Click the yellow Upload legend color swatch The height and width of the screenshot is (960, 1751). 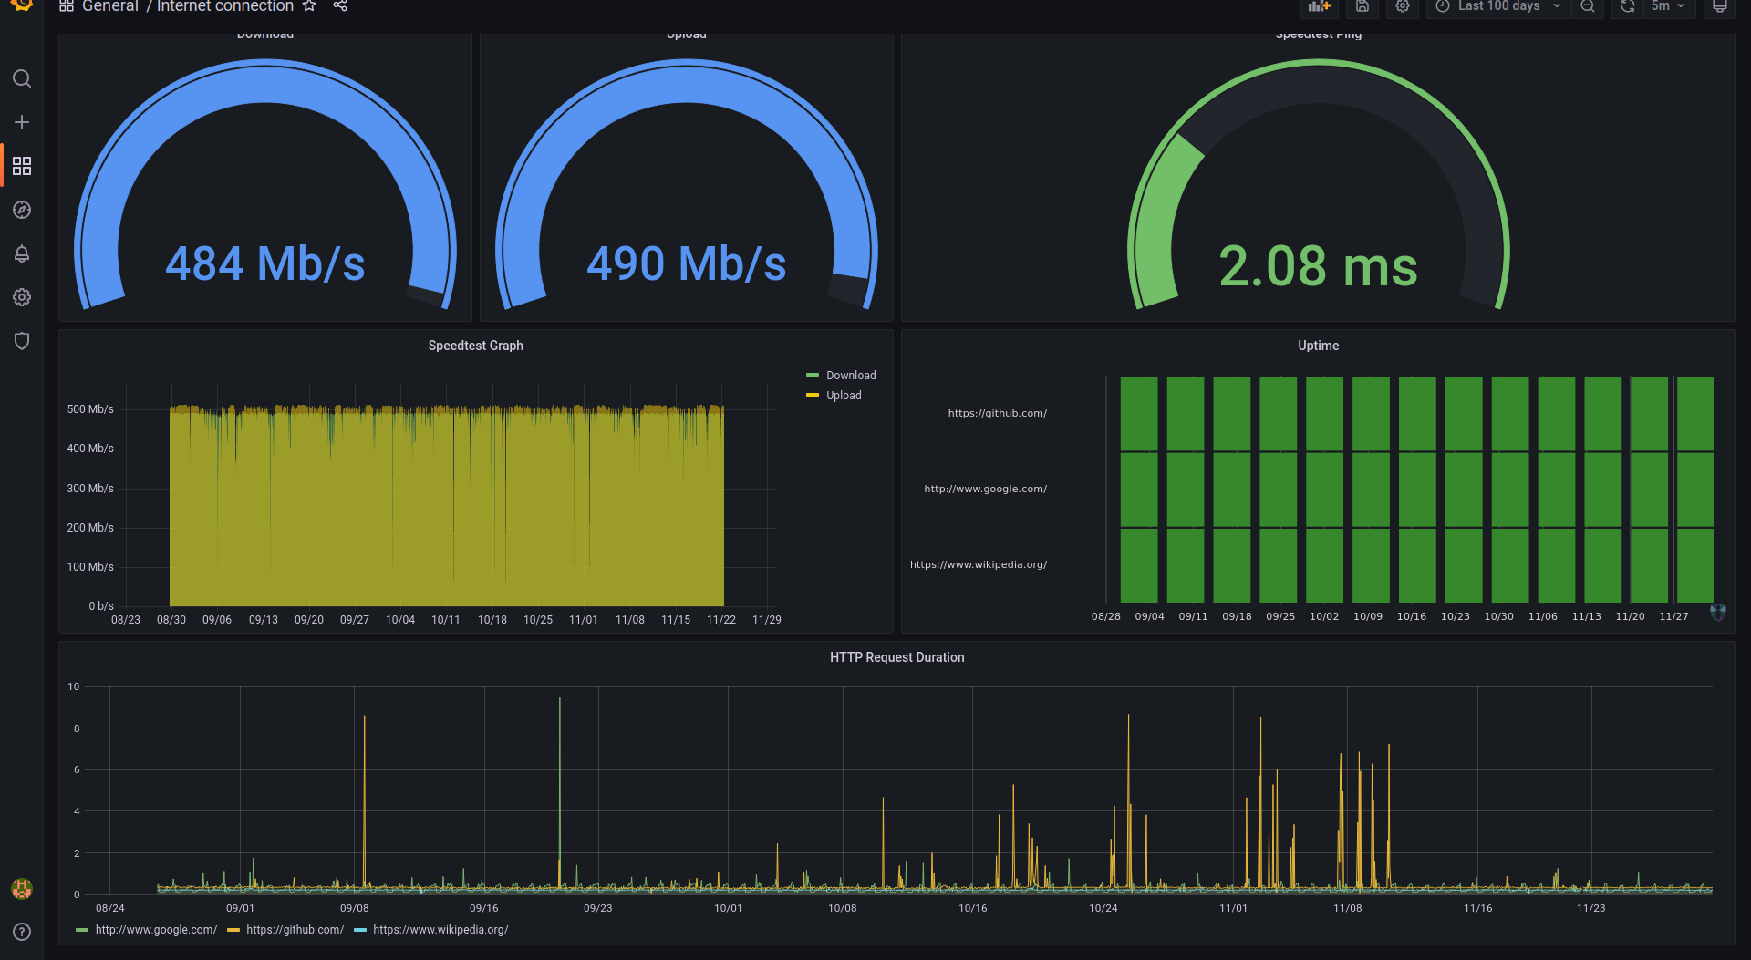[x=813, y=395]
